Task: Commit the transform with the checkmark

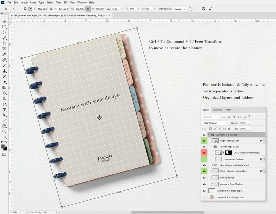Action: click(x=210, y=9)
